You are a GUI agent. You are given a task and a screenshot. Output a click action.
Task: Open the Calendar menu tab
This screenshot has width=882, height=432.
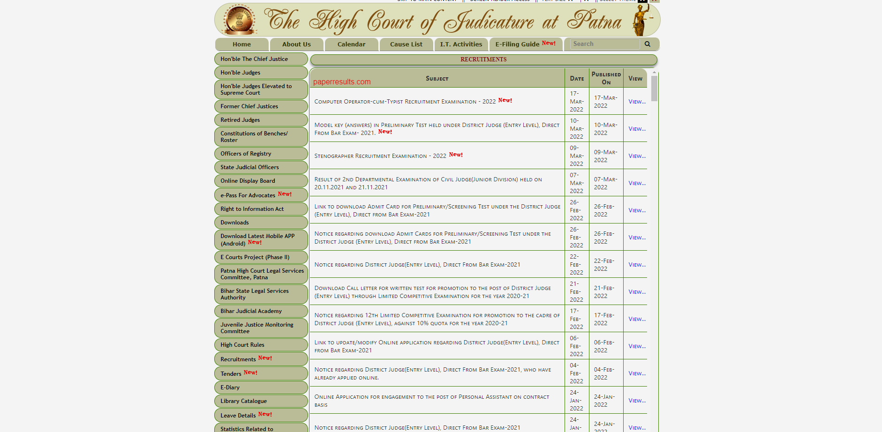(351, 44)
